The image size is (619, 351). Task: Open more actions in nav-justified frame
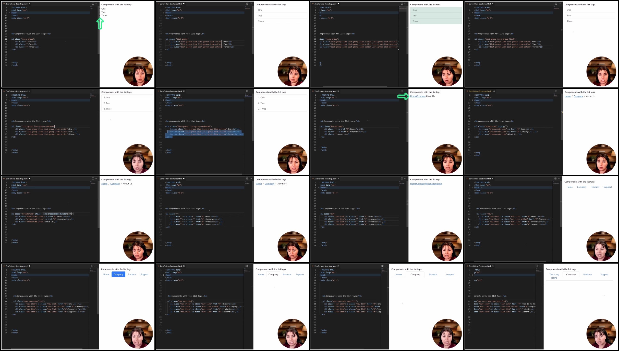pyautogui.click(x=540, y=266)
